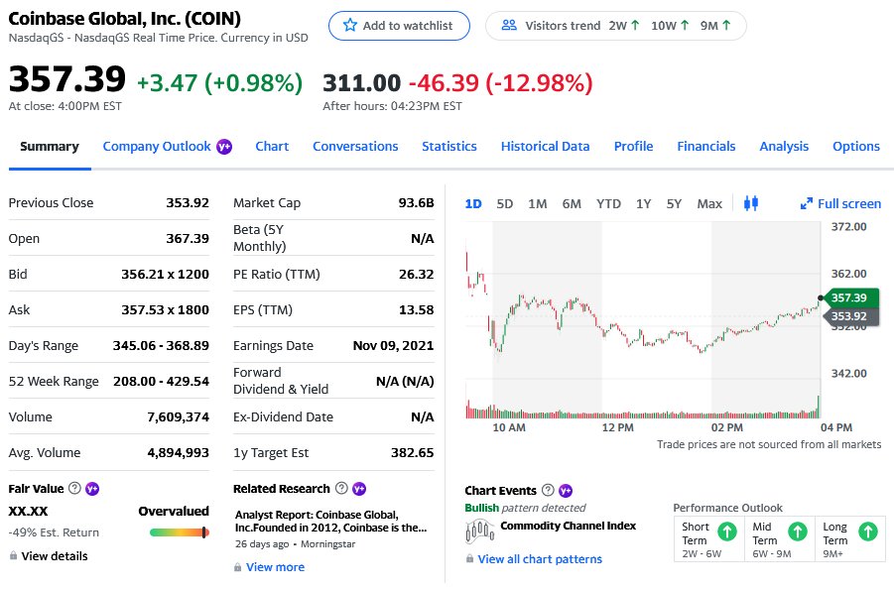Open the Historical Data tab

[x=545, y=147]
